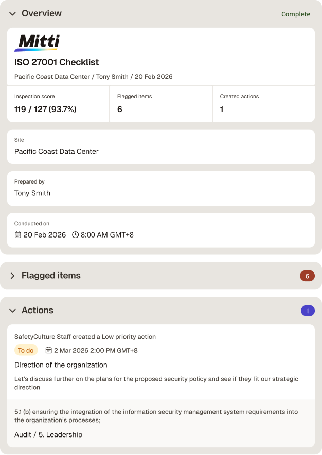Click the 2 Mar 2026 due date text

point(96,350)
